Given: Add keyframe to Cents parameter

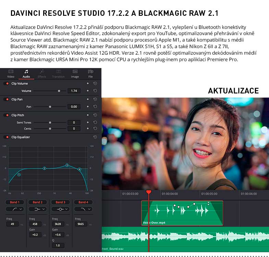Looking at the screenshot, I should pyautogui.click(x=88, y=128).
